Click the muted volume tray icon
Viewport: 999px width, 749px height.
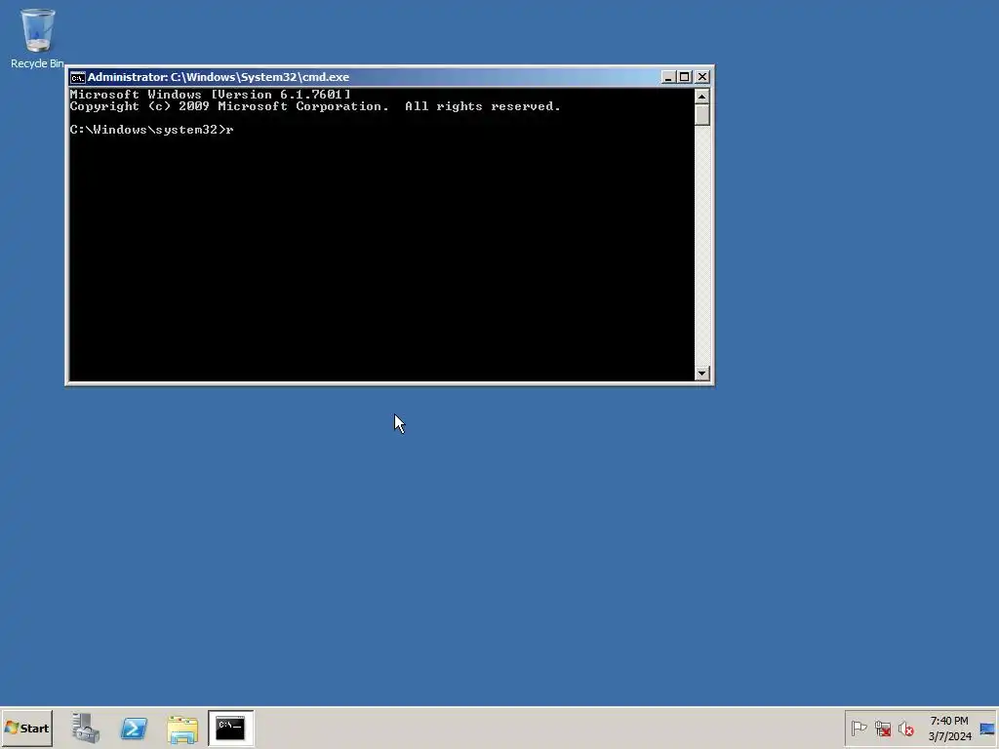[906, 728]
